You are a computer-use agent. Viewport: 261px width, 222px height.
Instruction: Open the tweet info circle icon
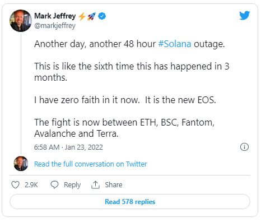[x=244, y=147]
